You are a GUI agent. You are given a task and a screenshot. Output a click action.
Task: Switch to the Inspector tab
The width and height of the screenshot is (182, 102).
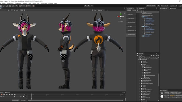[164, 8]
